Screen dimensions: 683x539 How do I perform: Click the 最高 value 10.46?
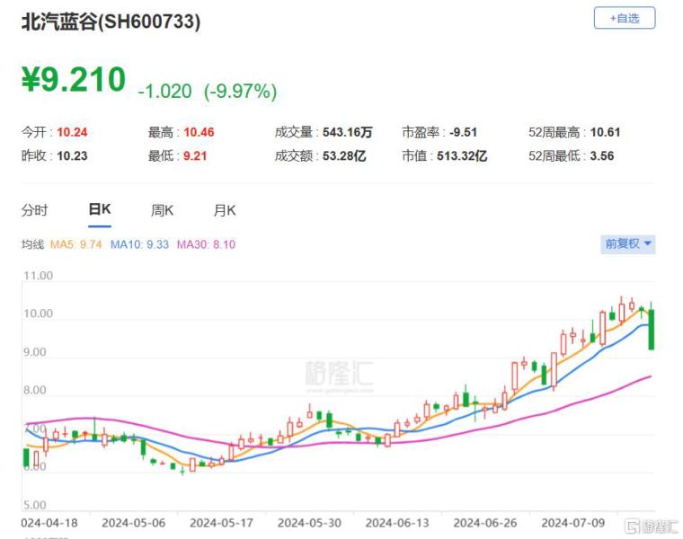tap(200, 132)
